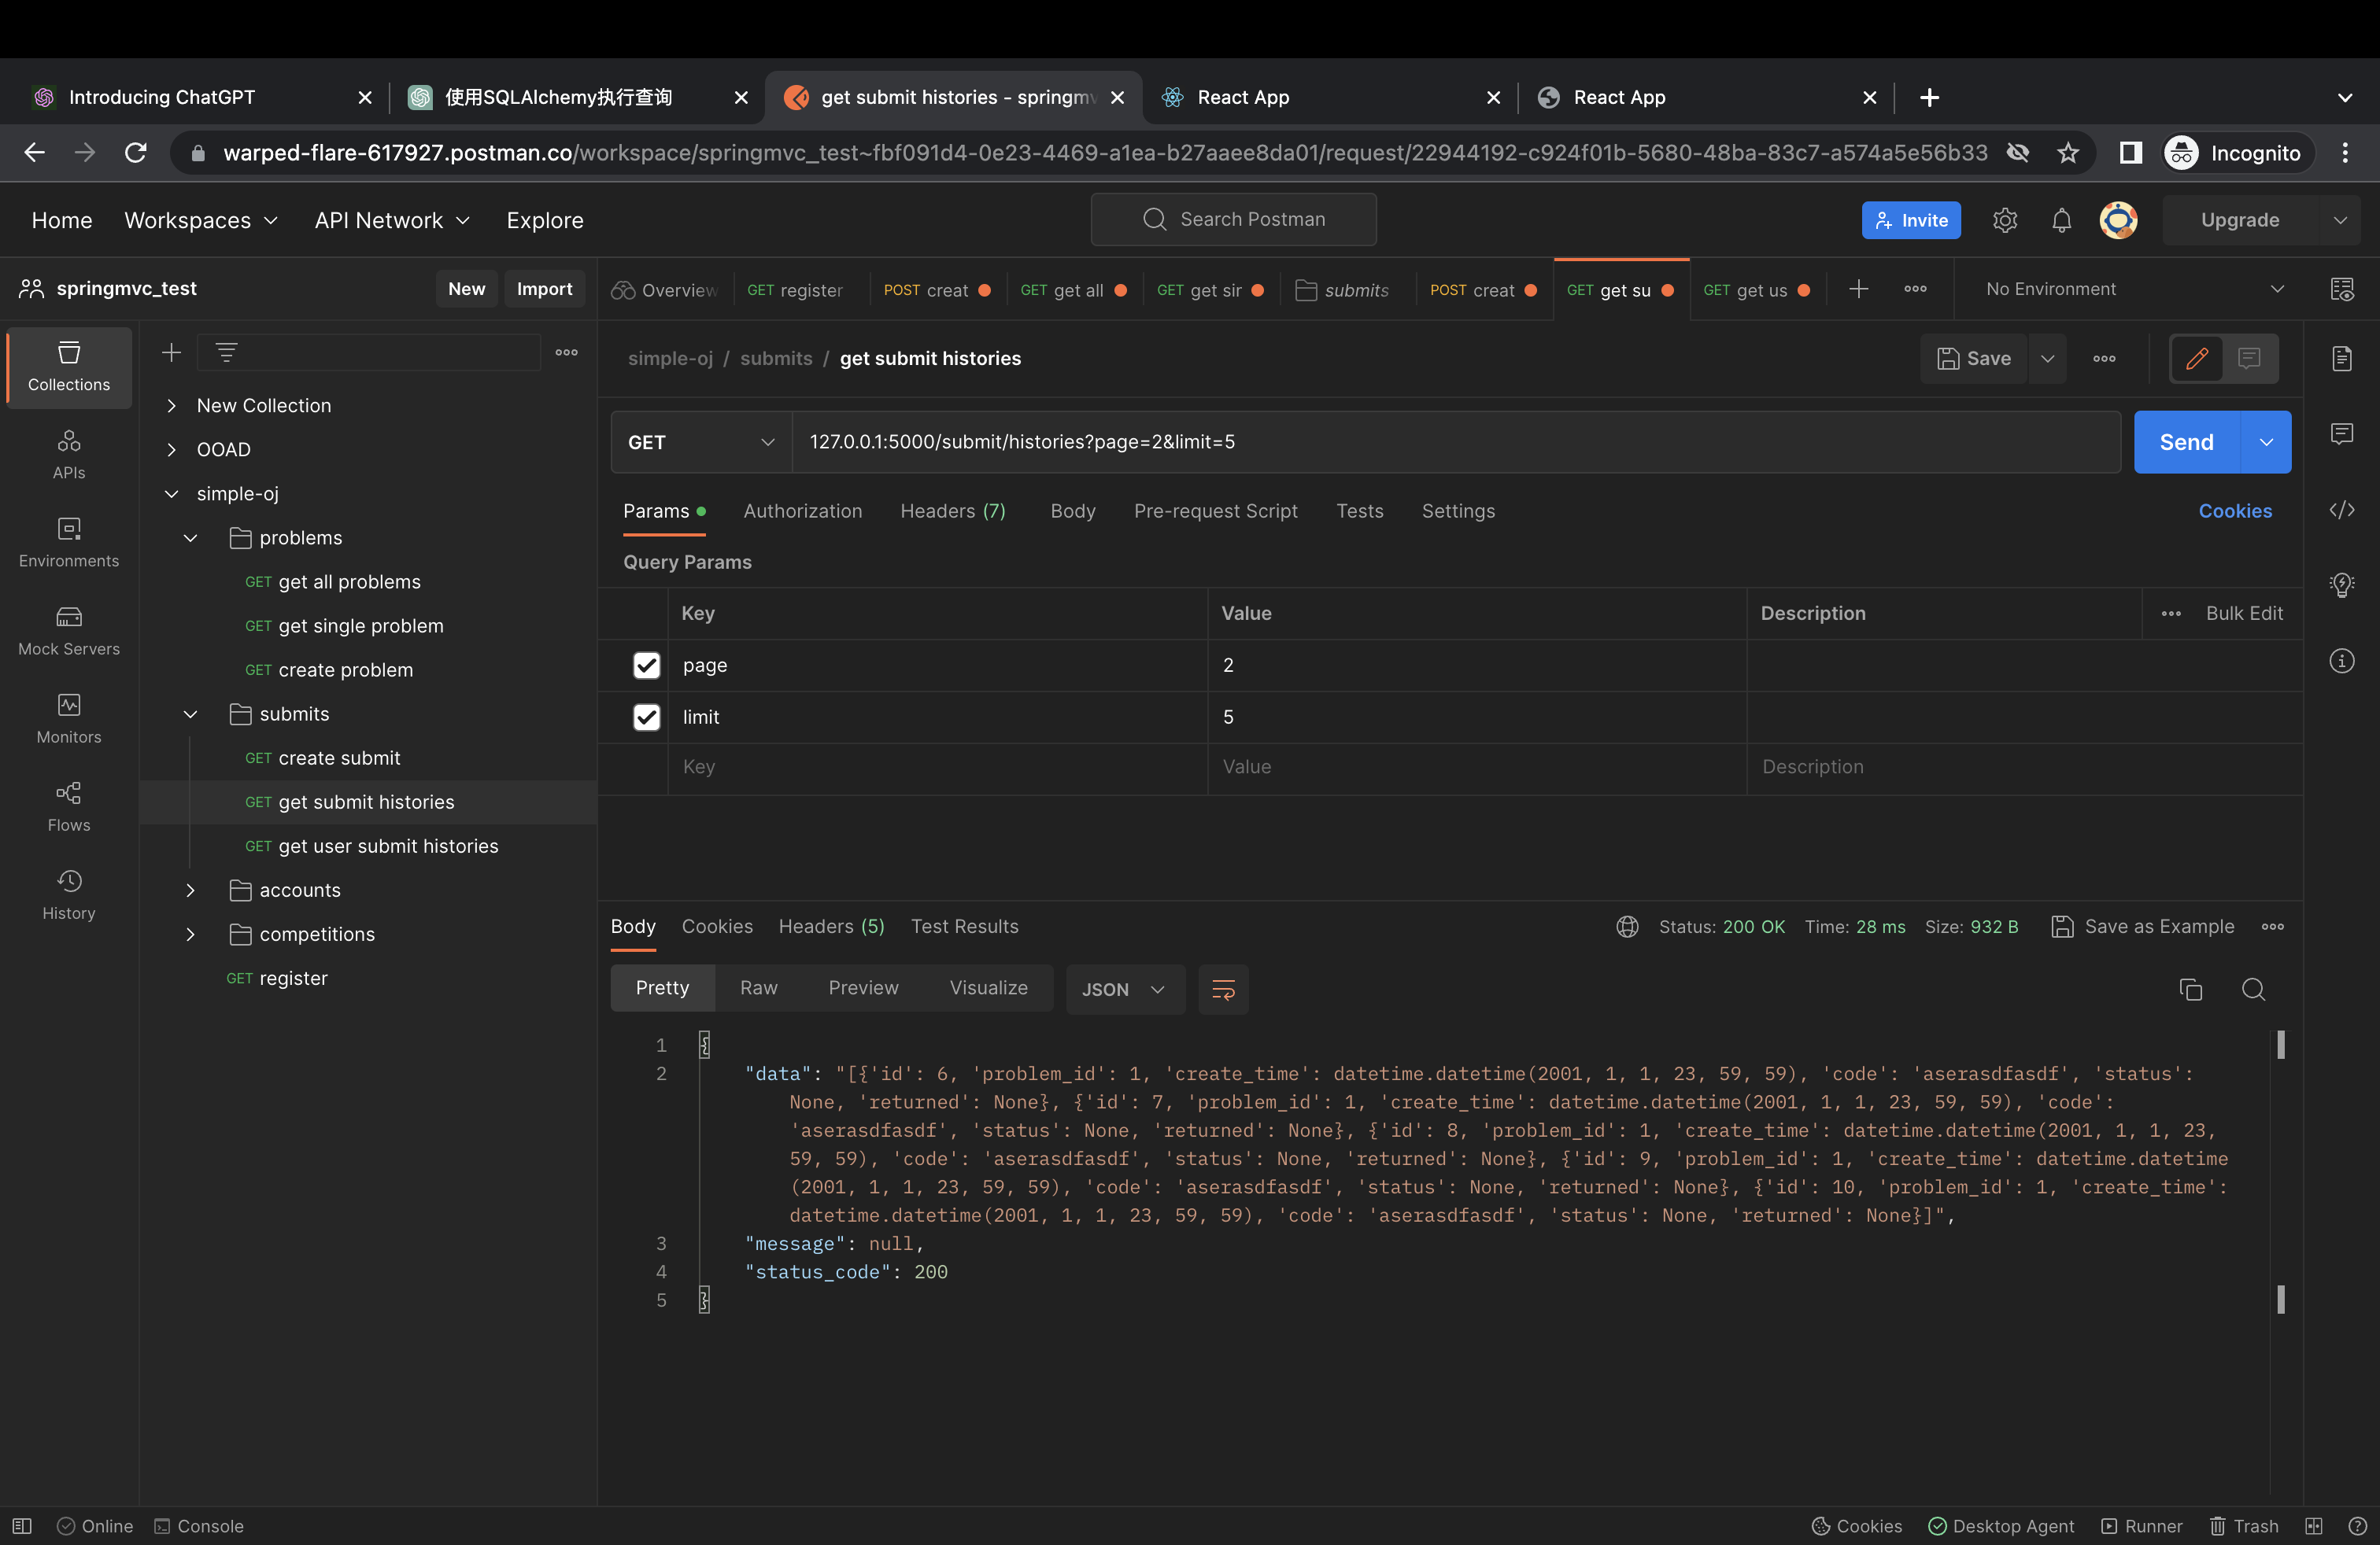Image resolution: width=2380 pixels, height=1545 pixels.
Task: Toggle line wrap icon in response toolbar
Action: 1223,990
